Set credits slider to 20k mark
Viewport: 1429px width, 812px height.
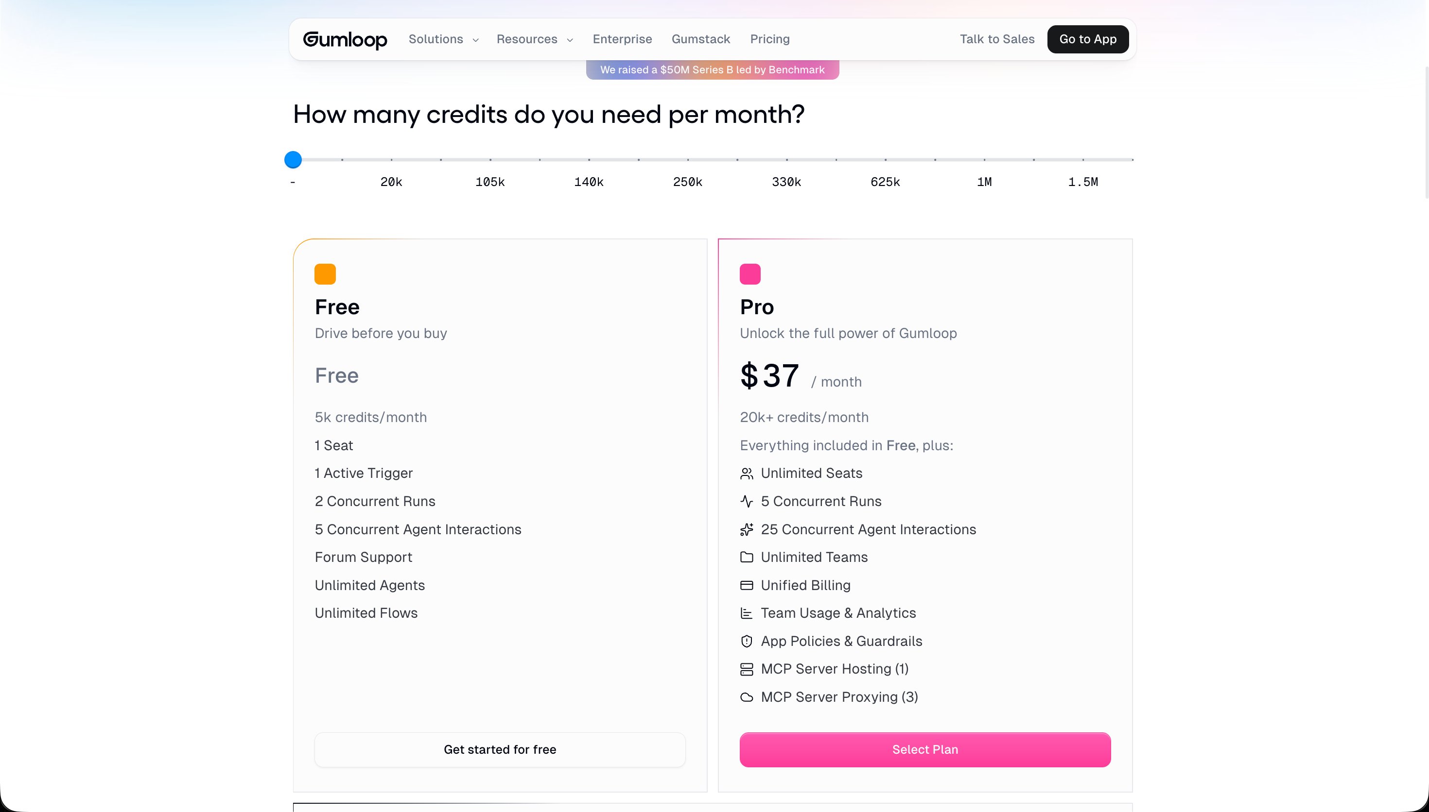pos(392,160)
